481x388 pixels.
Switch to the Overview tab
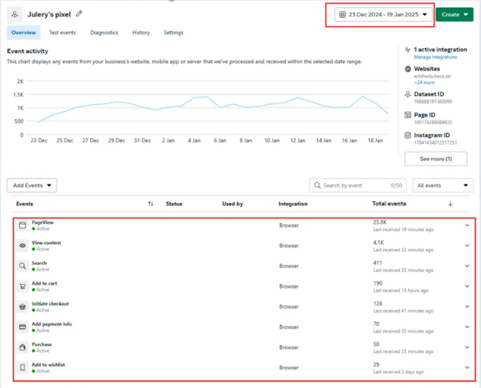pos(24,32)
